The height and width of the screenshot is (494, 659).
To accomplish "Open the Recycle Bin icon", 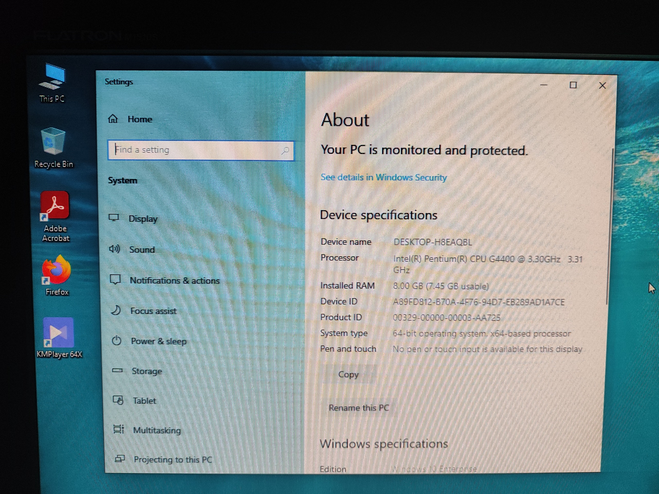I will [x=54, y=142].
